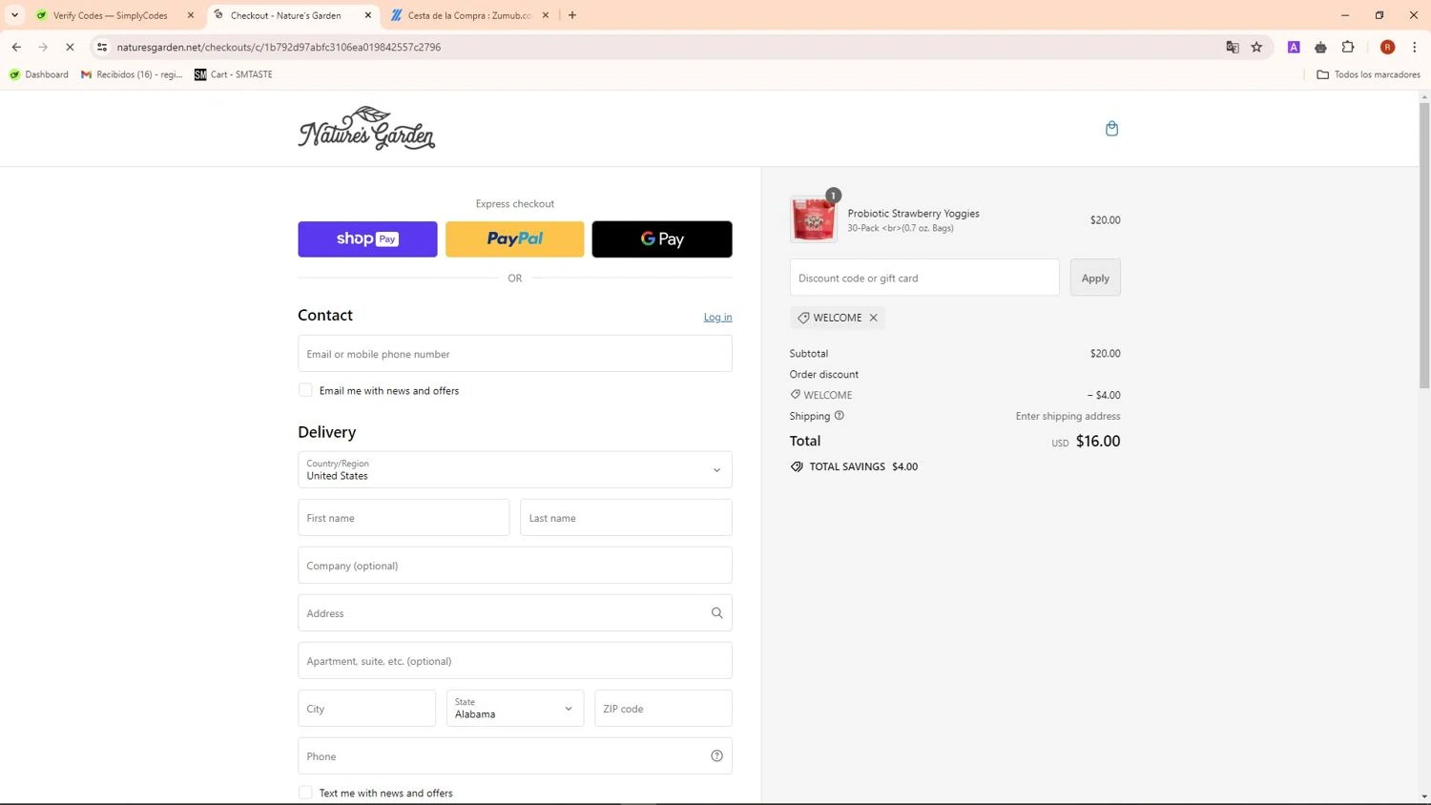Click the Enter shipping address text
This screenshot has height=805, width=1431.
coord(1068,416)
